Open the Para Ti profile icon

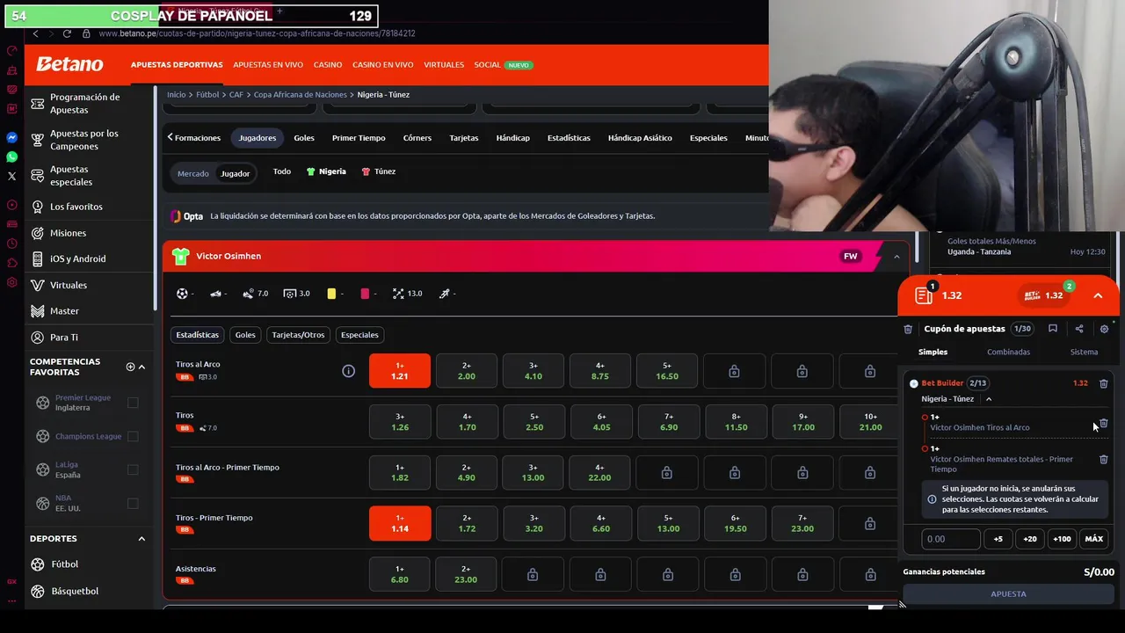point(37,338)
